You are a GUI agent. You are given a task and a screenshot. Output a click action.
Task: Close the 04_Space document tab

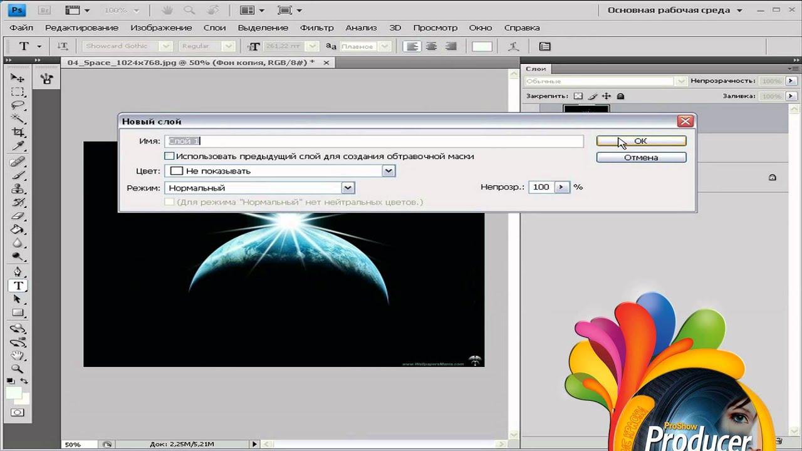click(x=328, y=63)
